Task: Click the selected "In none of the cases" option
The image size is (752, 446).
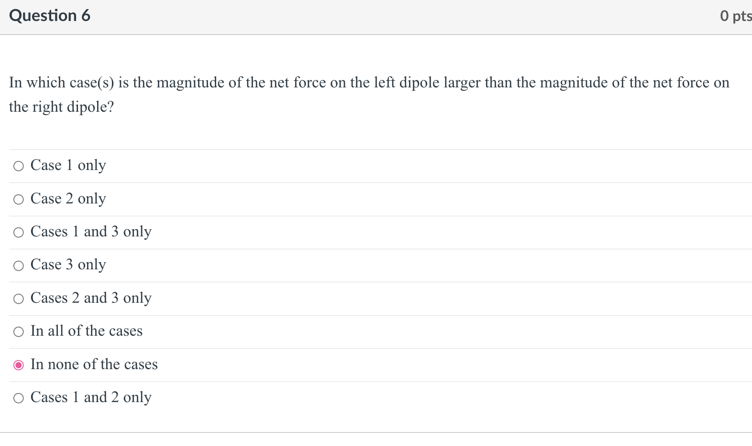Action: point(19,365)
